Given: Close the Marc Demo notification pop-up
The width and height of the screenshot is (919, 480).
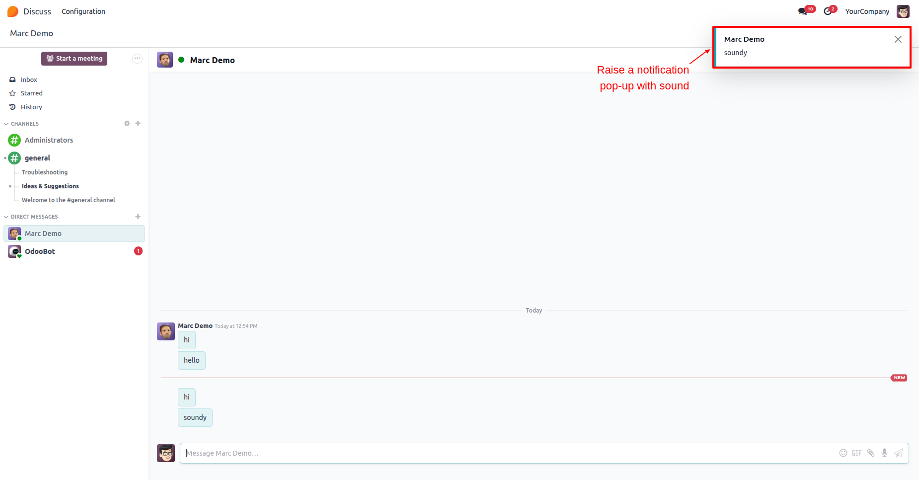Looking at the screenshot, I should pyautogui.click(x=898, y=39).
